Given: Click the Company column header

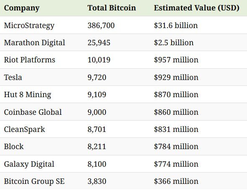Looking at the screenshot, I should point(22,8).
